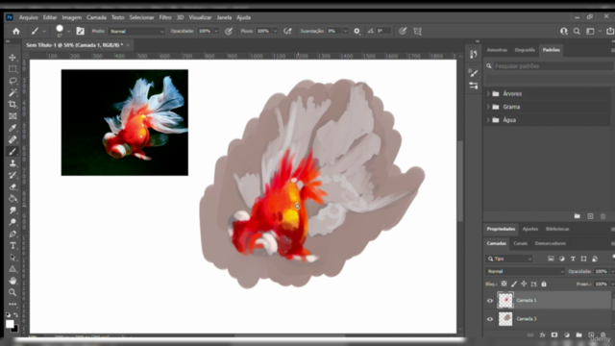Toggle pressure for size button
The height and width of the screenshot is (346, 615).
[403, 31]
